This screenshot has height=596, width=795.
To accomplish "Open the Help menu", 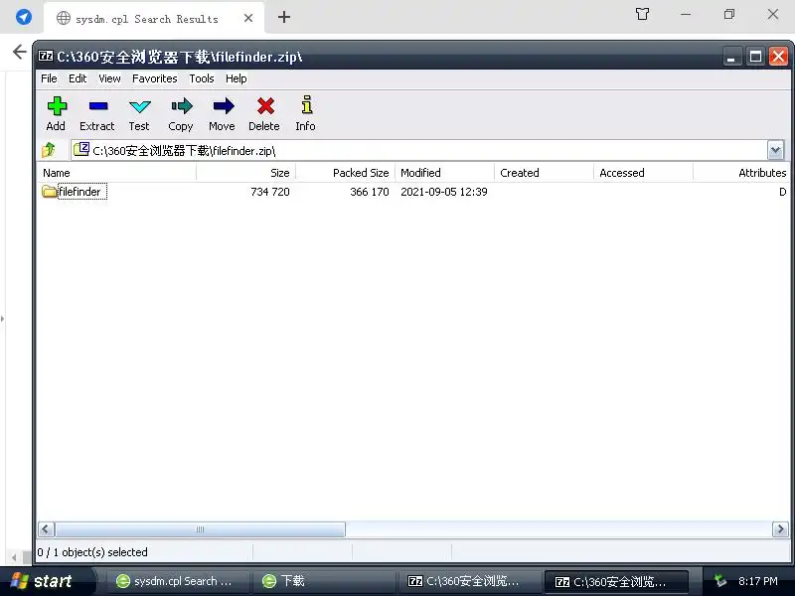I will pyautogui.click(x=236, y=78).
